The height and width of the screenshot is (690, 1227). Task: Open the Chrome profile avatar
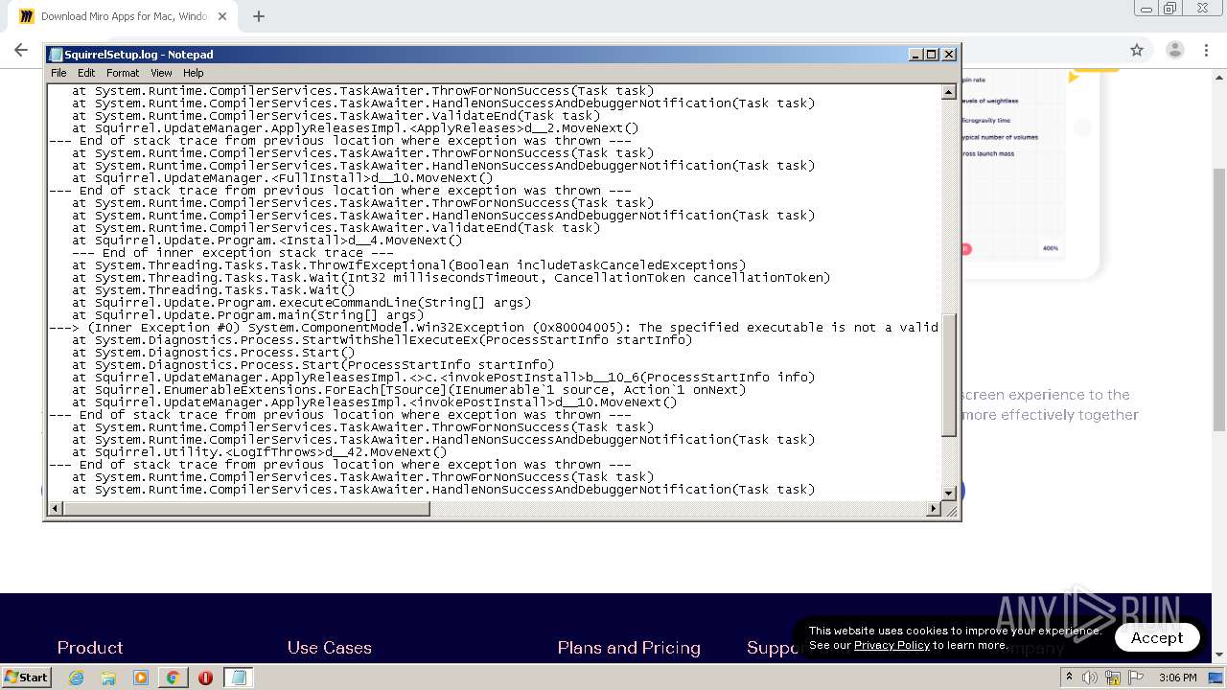point(1174,50)
